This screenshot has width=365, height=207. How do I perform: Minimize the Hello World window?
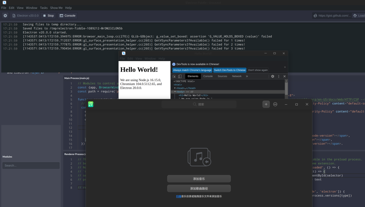coord(265,53)
